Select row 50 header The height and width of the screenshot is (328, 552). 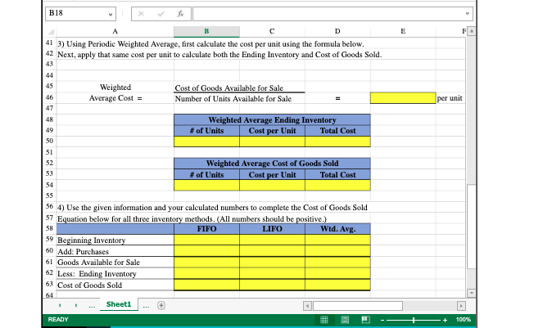point(49,141)
